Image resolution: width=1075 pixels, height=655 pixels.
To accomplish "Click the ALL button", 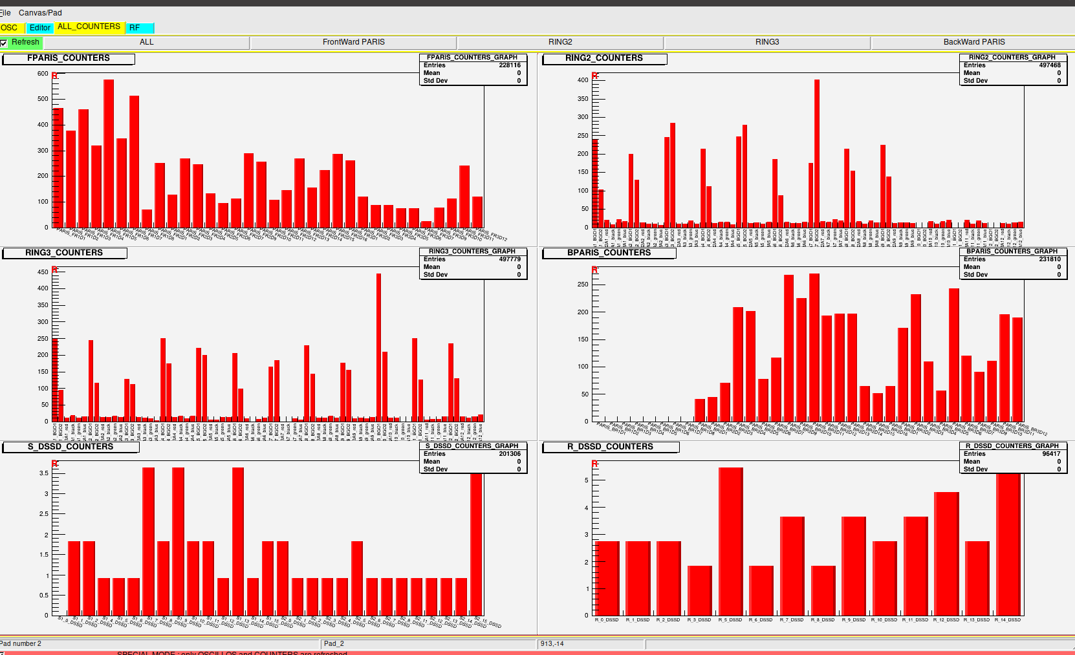I will (147, 43).
